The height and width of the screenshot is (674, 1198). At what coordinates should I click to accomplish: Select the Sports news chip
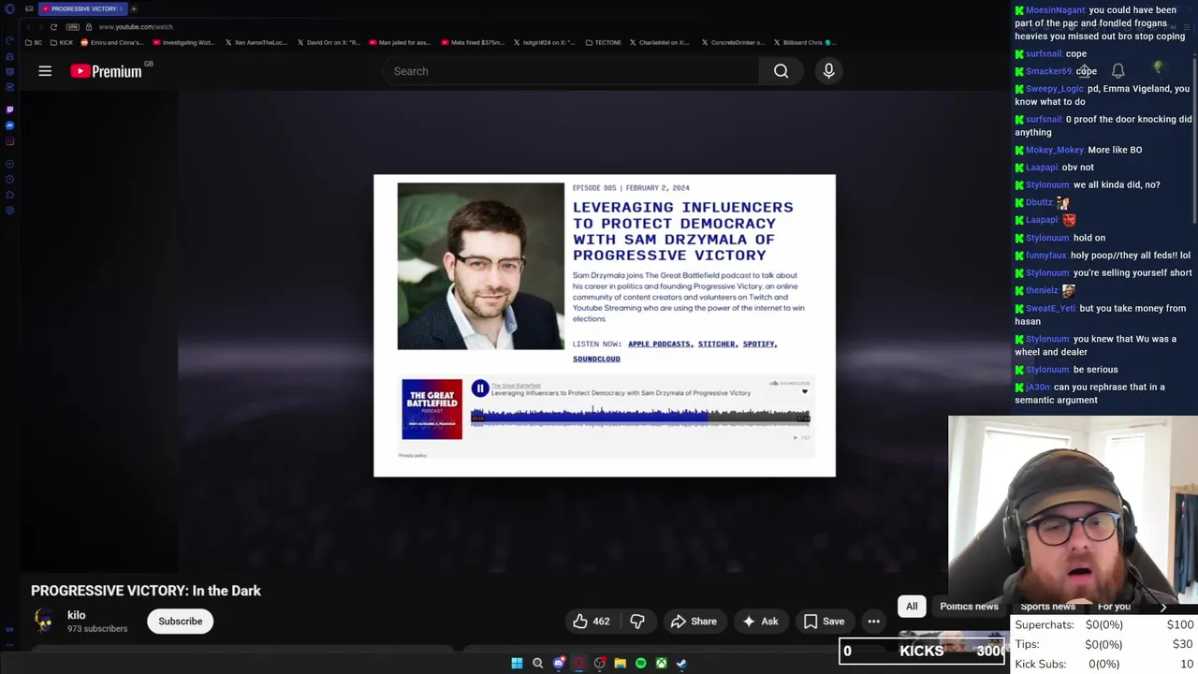(x=1047, y=607)
